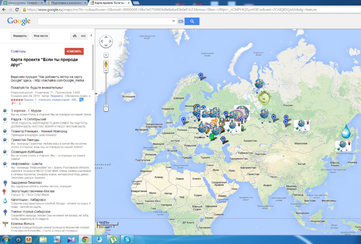This screenshot has width=361, height=244.
Task: Click the blue pin icon beside Задоринка Пикалево
Action: click(x=5, y=183)
